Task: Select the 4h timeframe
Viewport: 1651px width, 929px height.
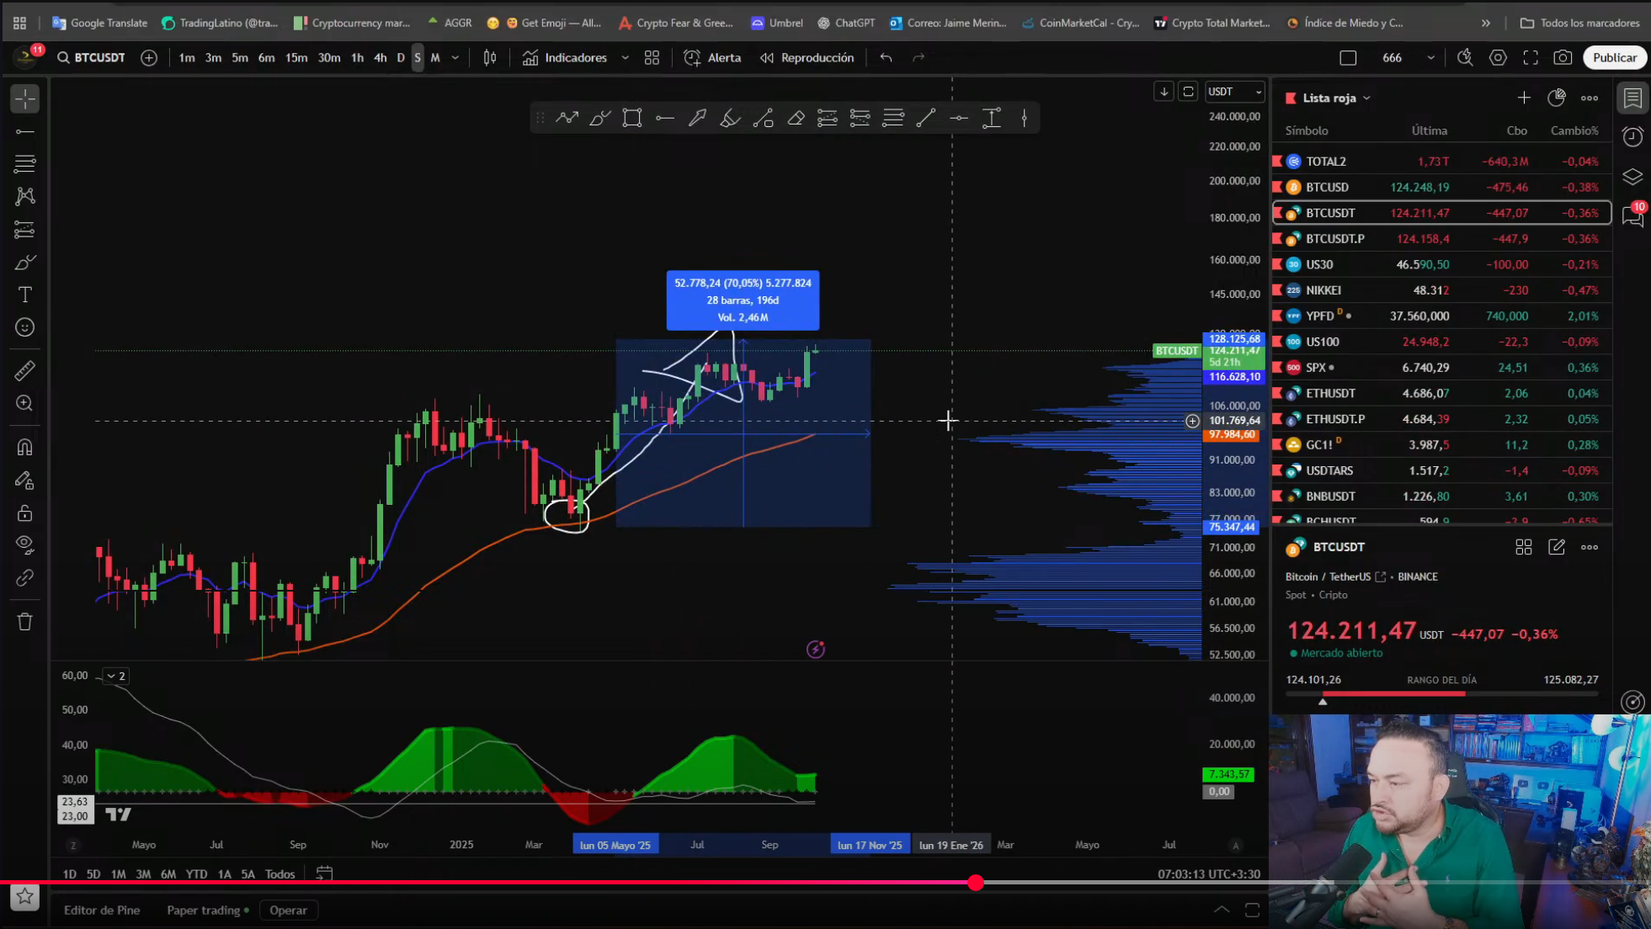Action: [380, 57]
